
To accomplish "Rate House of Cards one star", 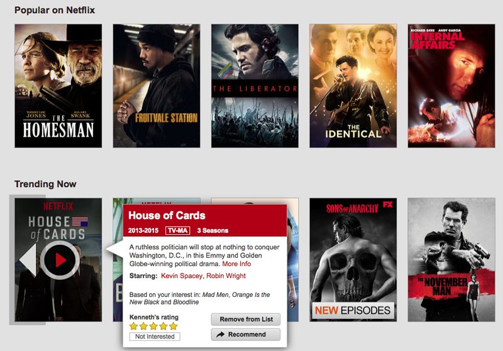I will tap(133, 327).
